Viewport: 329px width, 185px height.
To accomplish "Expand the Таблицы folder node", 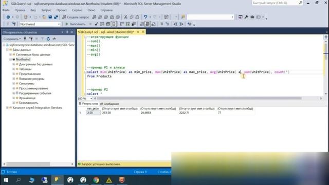I will [14, 69].
